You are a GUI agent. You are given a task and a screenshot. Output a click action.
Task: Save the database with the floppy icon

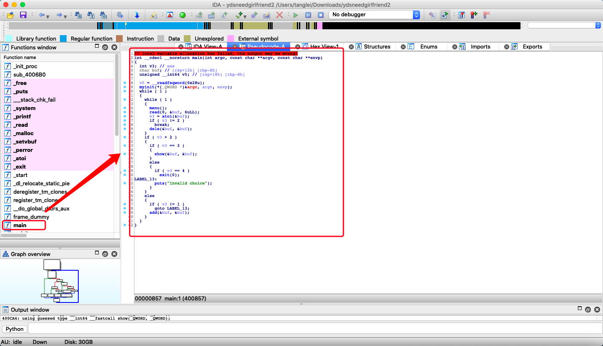coord(23,15)
